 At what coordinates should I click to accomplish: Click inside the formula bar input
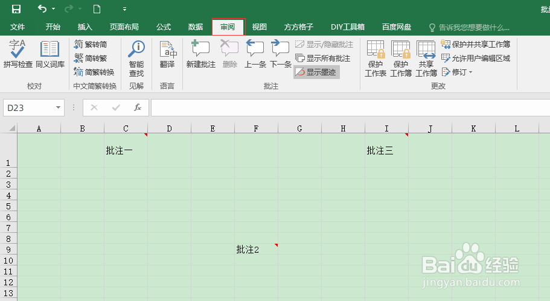(x=350, y=107)
